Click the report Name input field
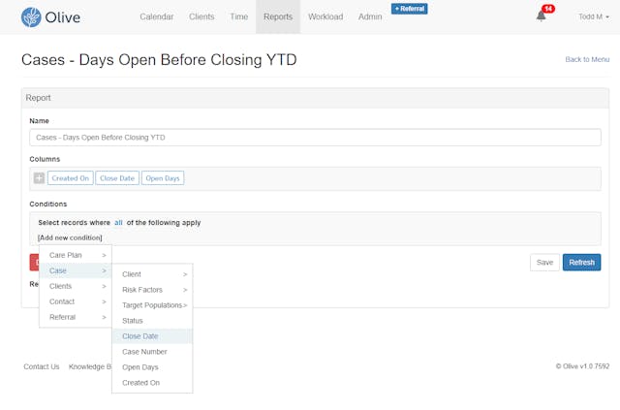The width and height of the screenshot is (620, 410). [x=315, y=138]
